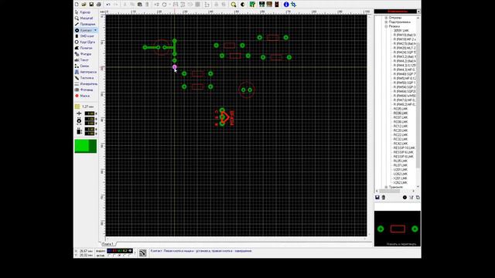Rotate the selection with the toolbar icon
Viewport: 495px width, 278px height.
pyautogui.click(x=165, y=5)
